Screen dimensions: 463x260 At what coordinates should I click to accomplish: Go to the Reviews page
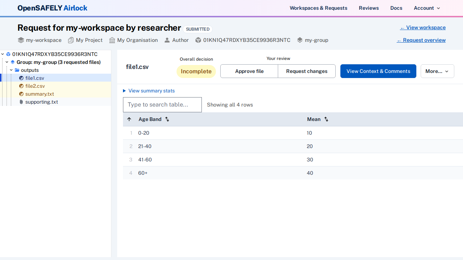tap(369, 8)
